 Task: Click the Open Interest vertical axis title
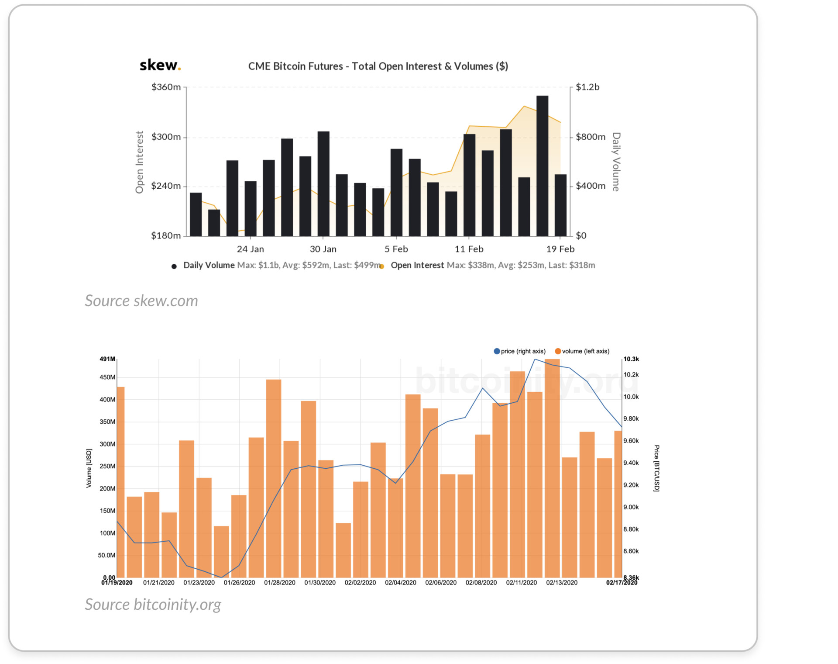click(x=139, y=162)
